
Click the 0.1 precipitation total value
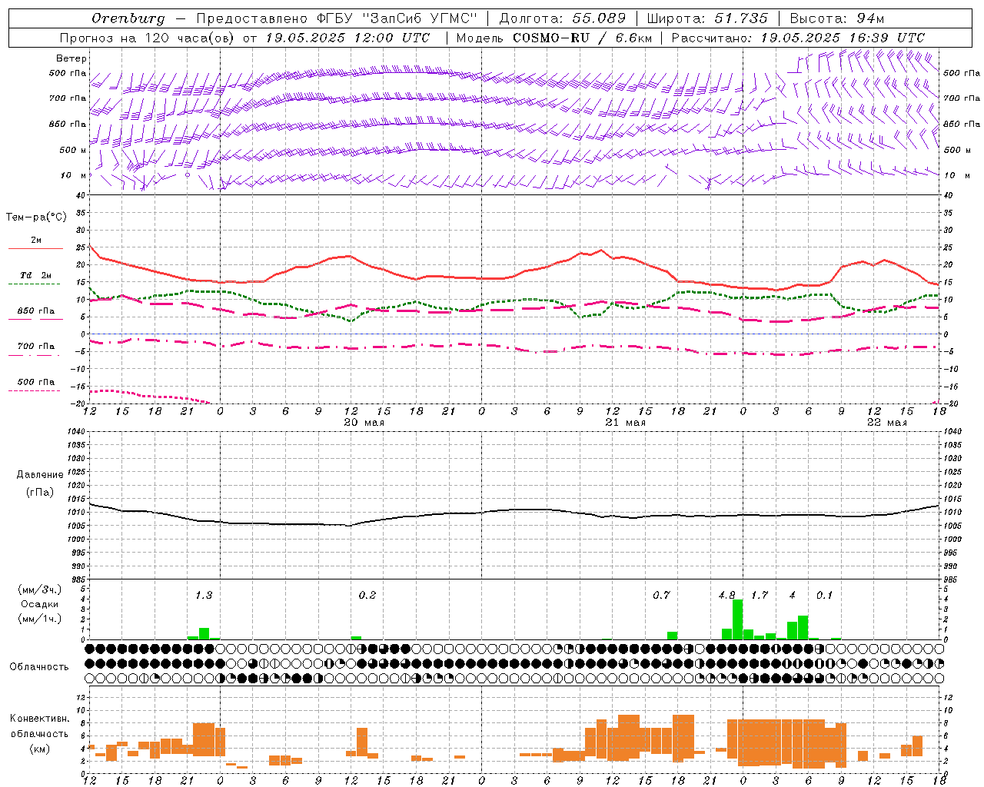[824, 596]
